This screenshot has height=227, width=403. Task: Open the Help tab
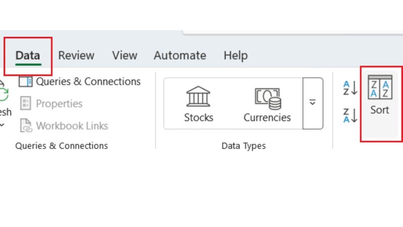point(236,55)
